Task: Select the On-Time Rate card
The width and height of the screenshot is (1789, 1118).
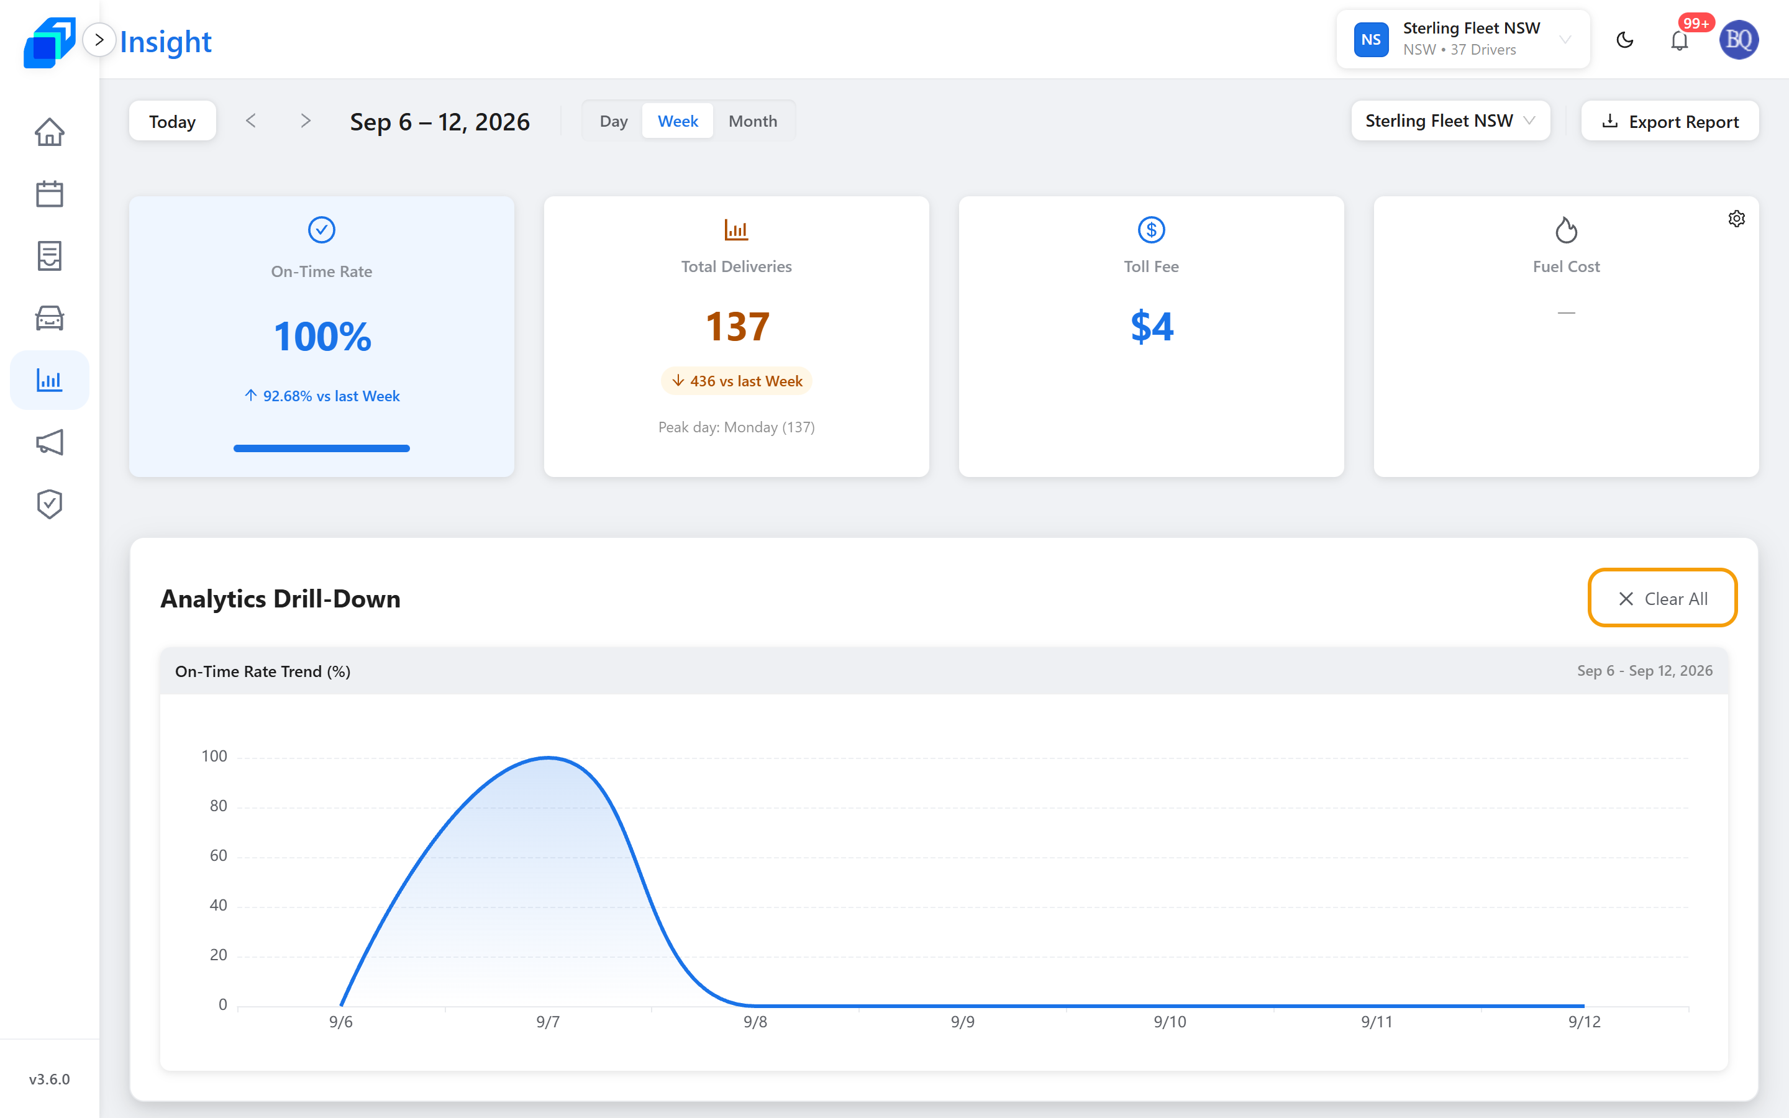Action: [322, 337]
